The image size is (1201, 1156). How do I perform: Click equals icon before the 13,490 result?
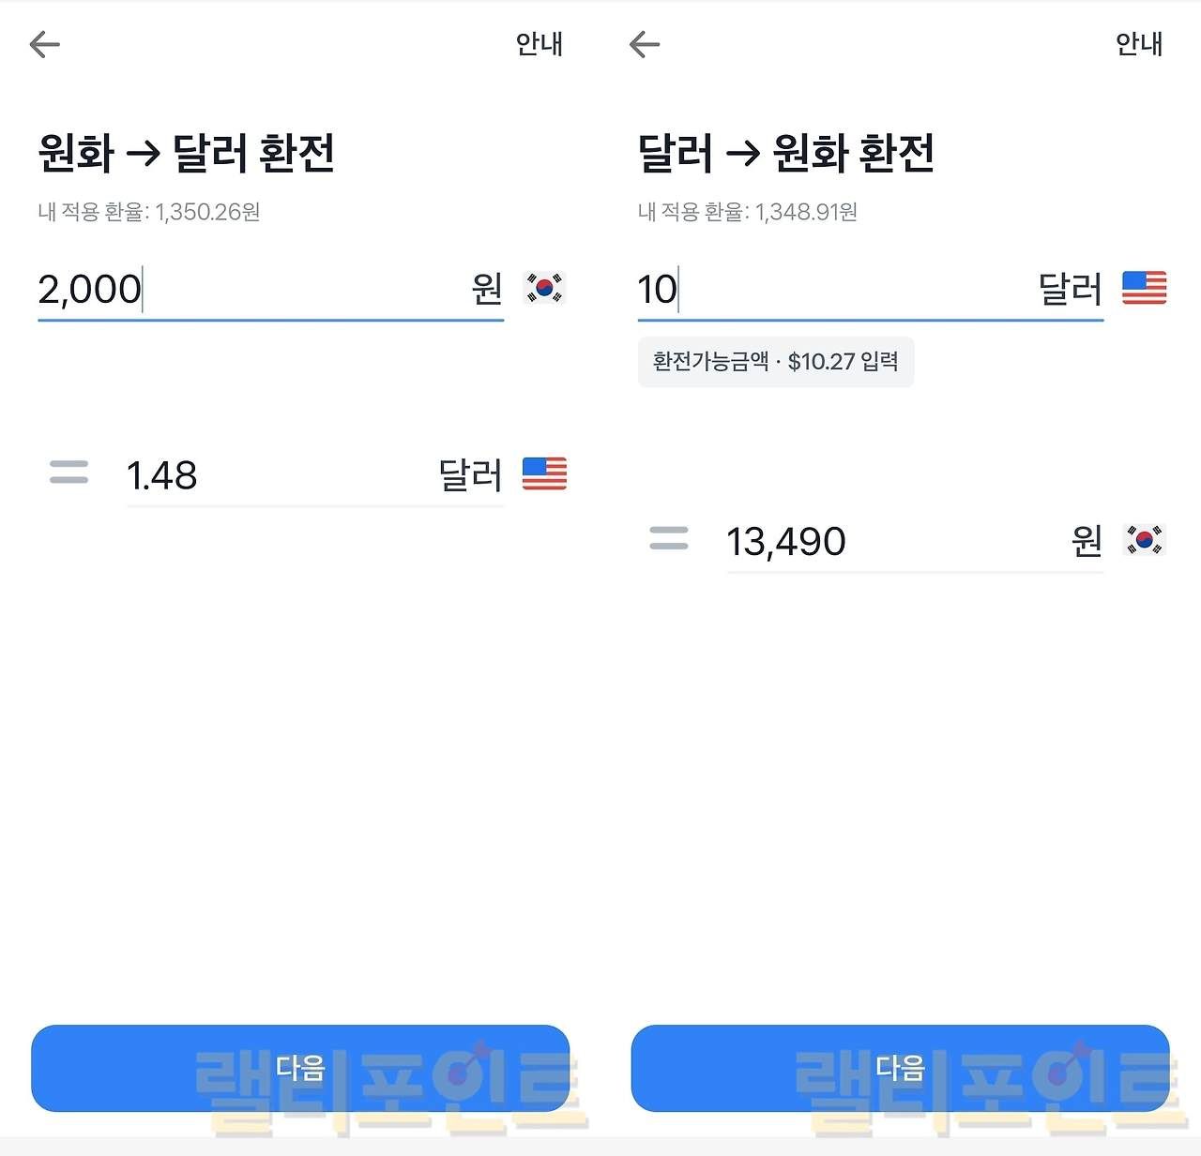(x=668, y=538)
